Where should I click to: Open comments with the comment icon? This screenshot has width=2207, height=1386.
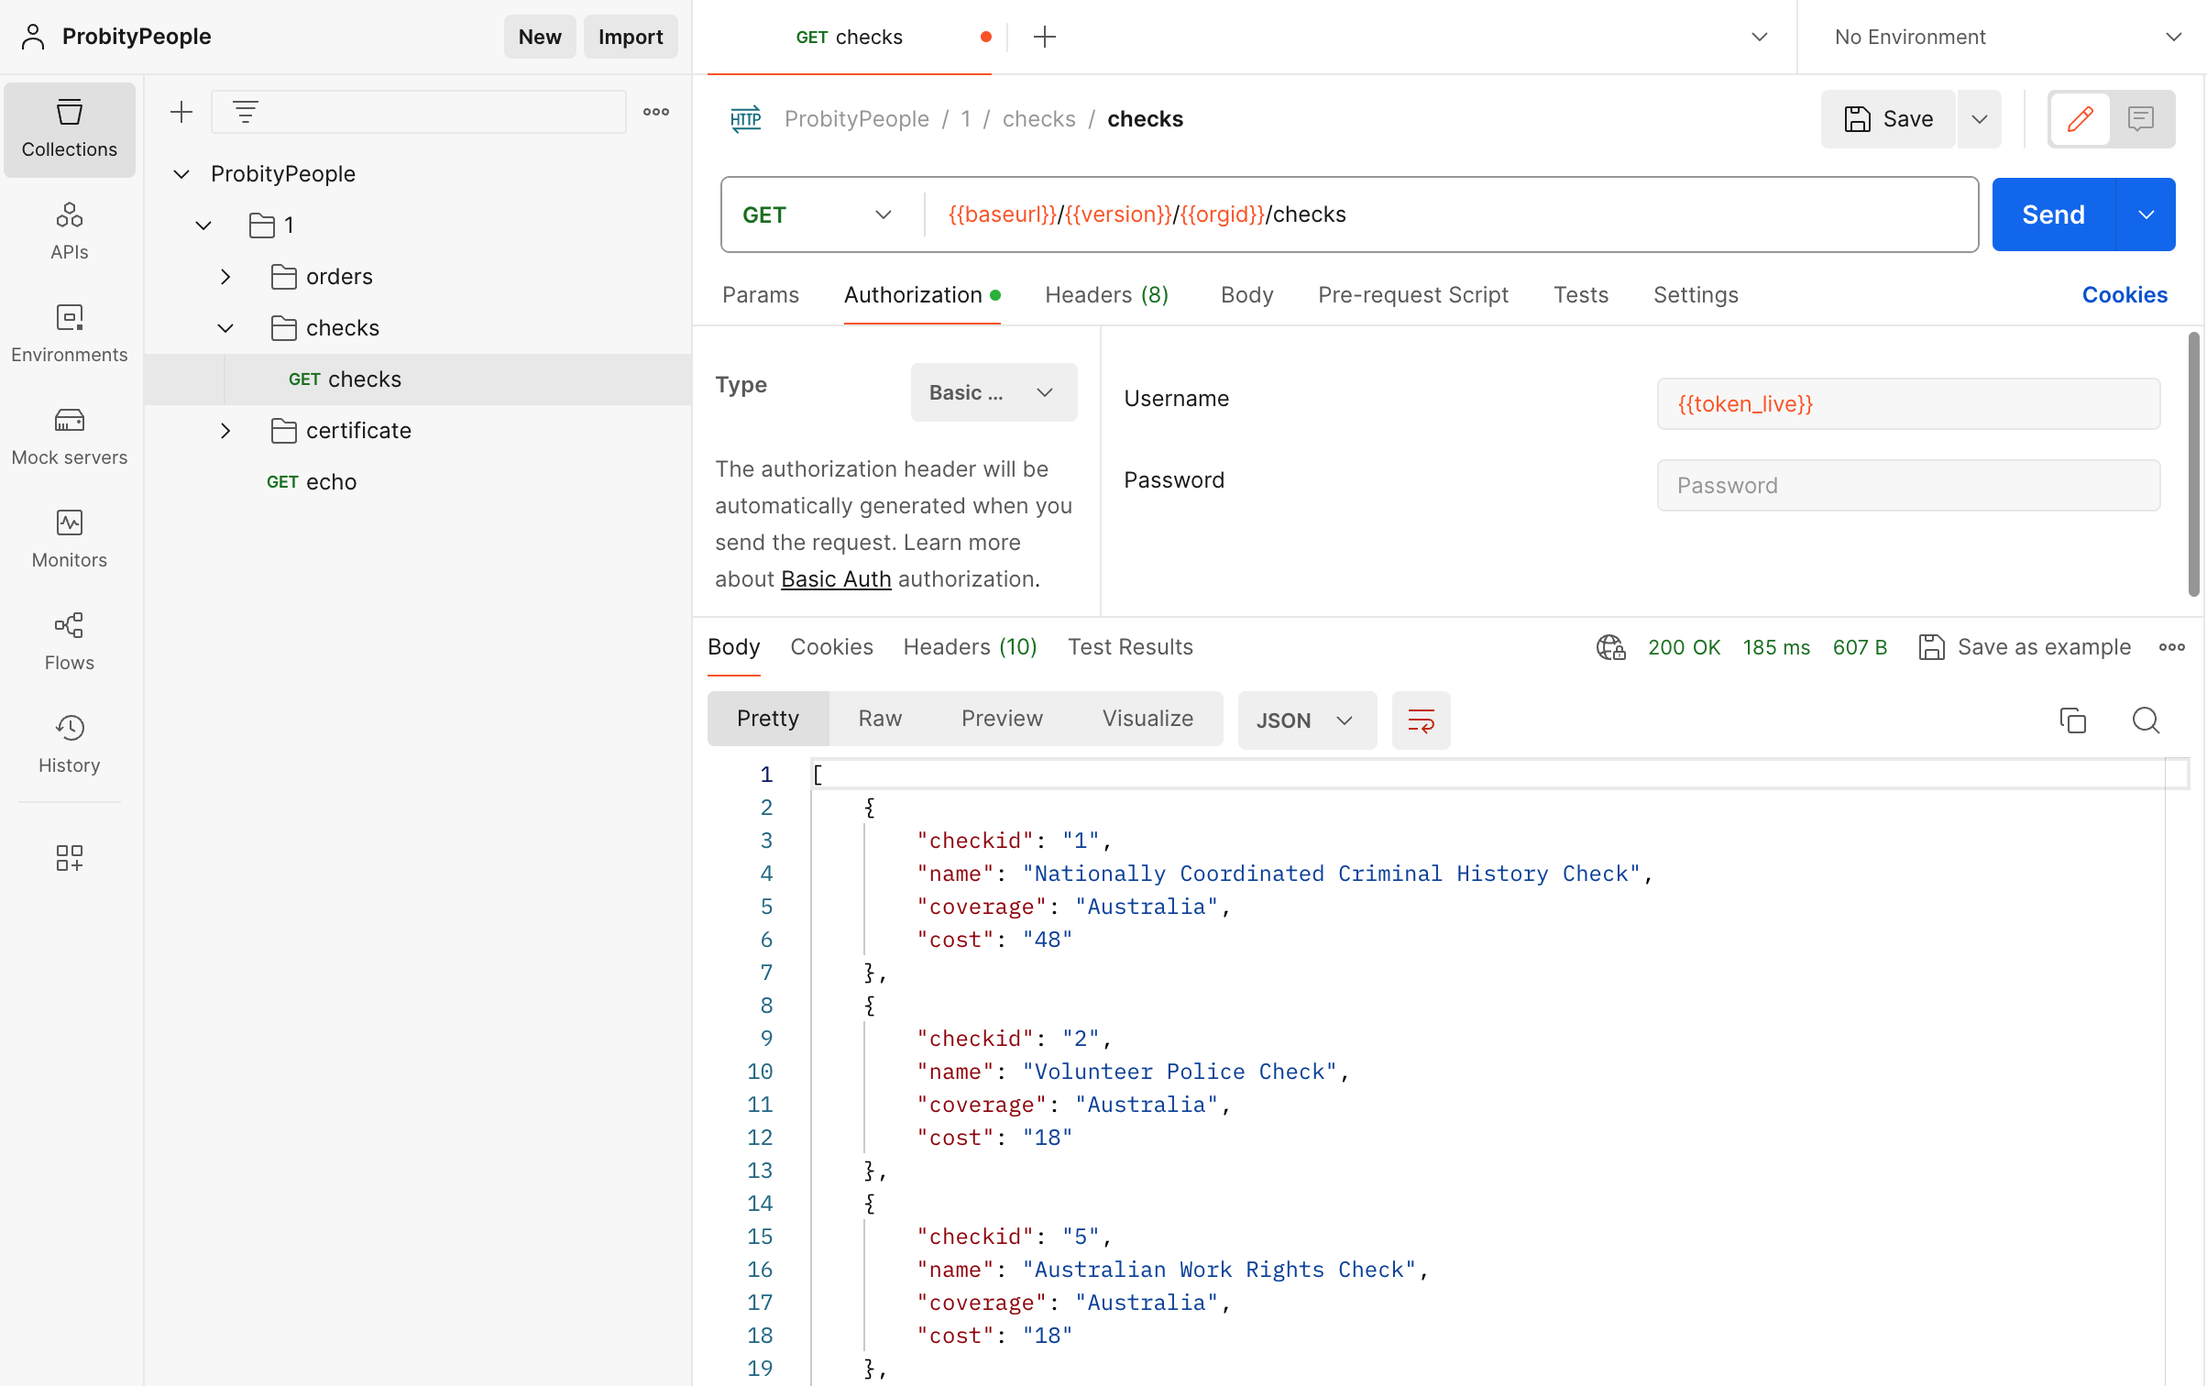pyautogui.click(x=2141, y=118)
